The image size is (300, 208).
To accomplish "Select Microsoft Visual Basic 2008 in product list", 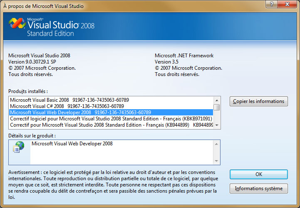I will (111, 100).
